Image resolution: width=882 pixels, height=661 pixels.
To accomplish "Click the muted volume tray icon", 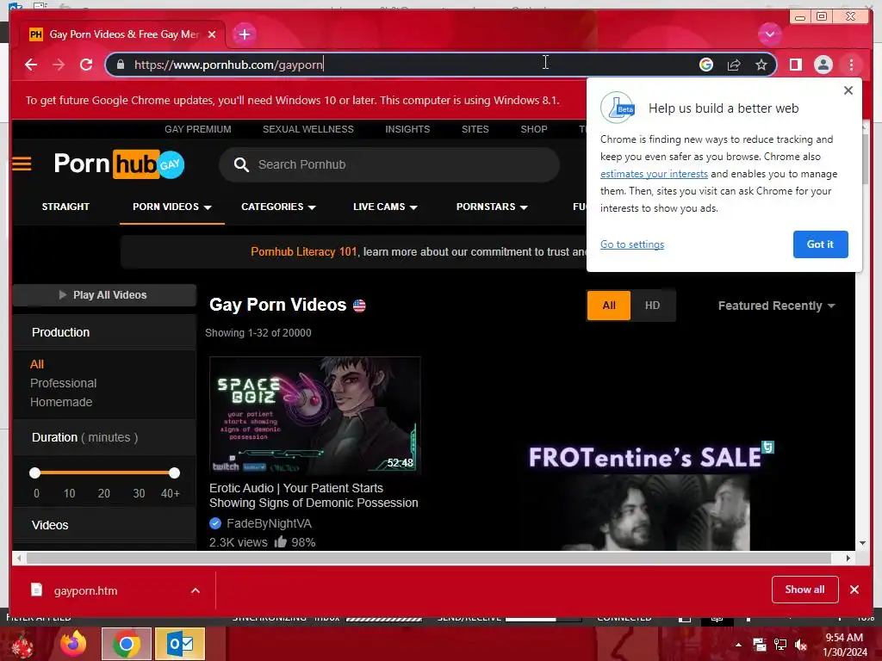I will (801, 646).
